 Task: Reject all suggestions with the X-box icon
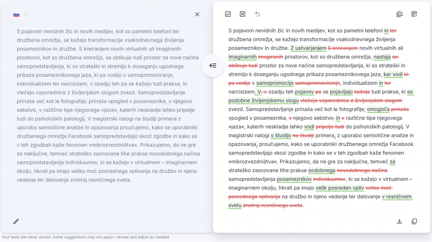click(243, 14)
